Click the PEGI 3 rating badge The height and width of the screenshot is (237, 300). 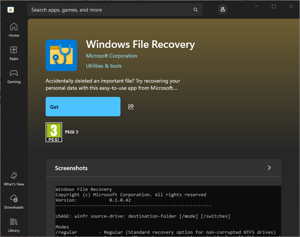[54, 132]
